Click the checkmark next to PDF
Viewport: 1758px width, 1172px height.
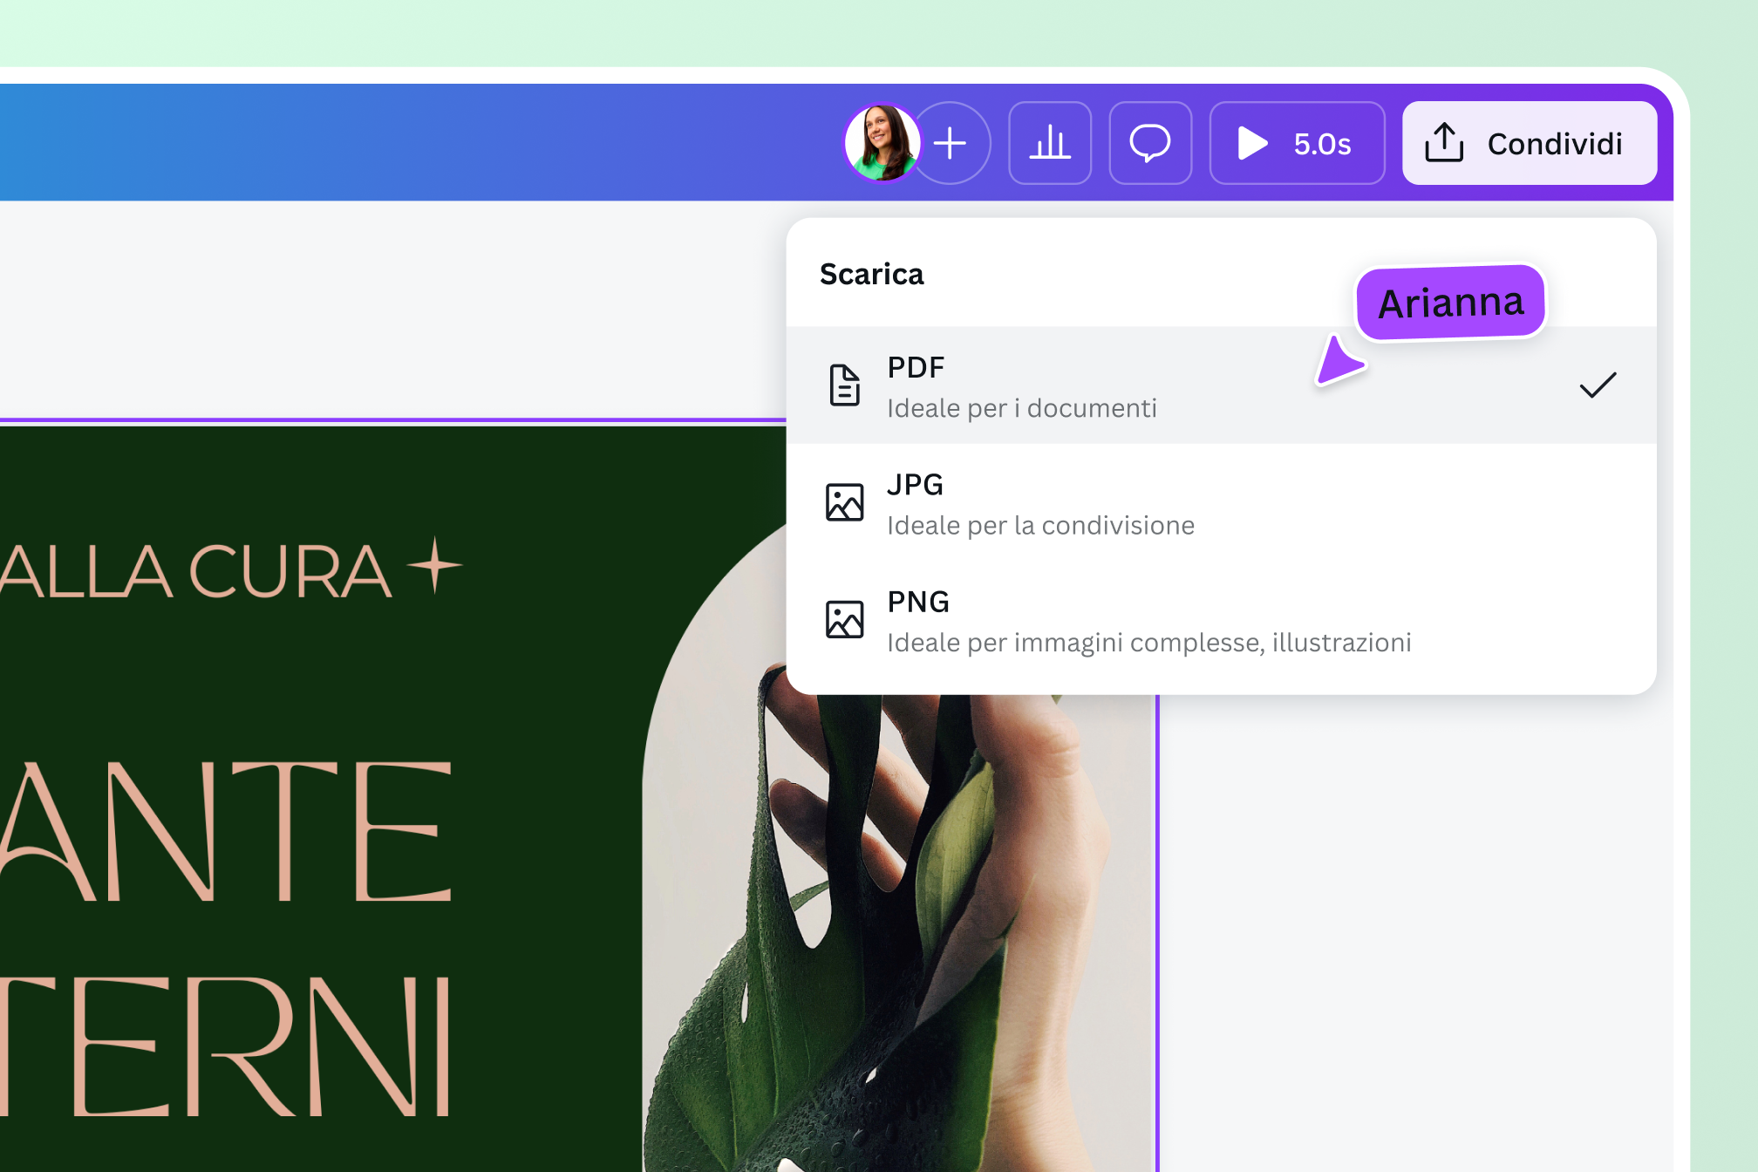click(x=1598, y=385)
